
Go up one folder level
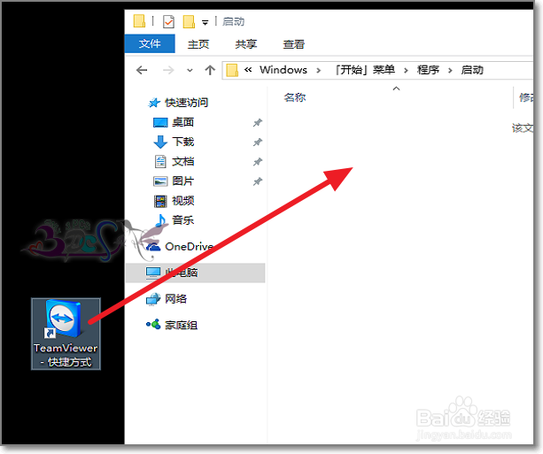pos(210,70)
